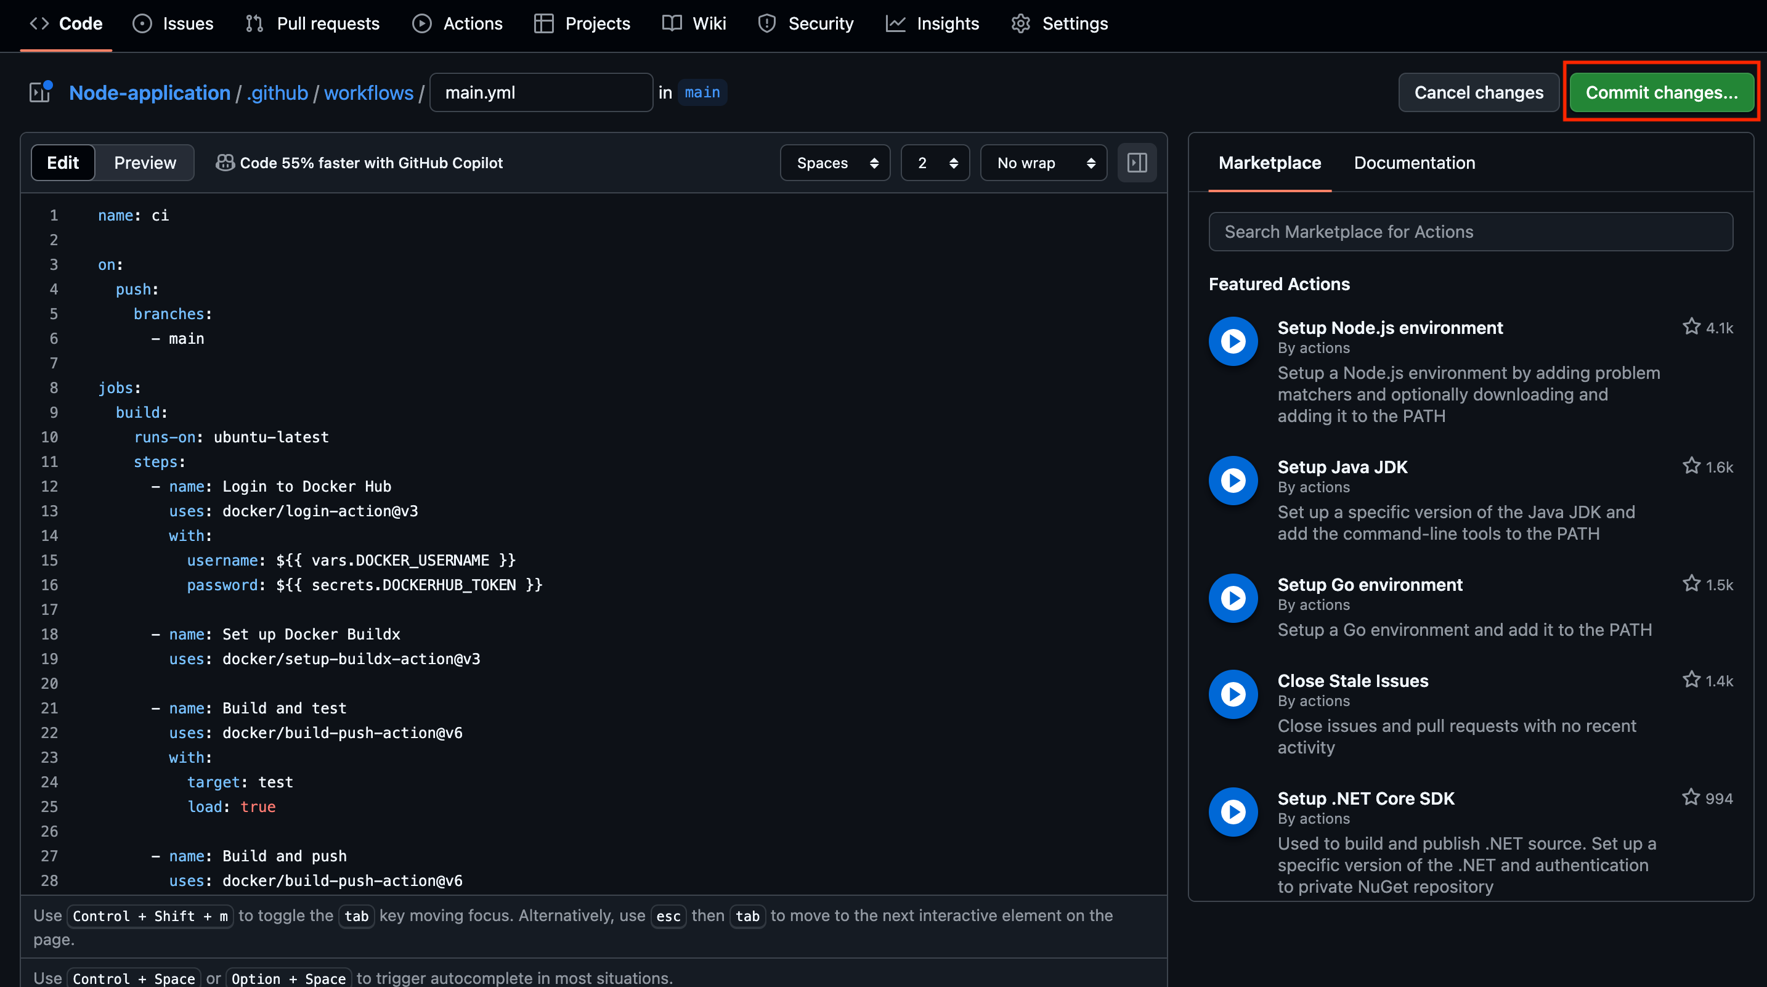Select the Marketplace tab

click(x=1269, y=163)
